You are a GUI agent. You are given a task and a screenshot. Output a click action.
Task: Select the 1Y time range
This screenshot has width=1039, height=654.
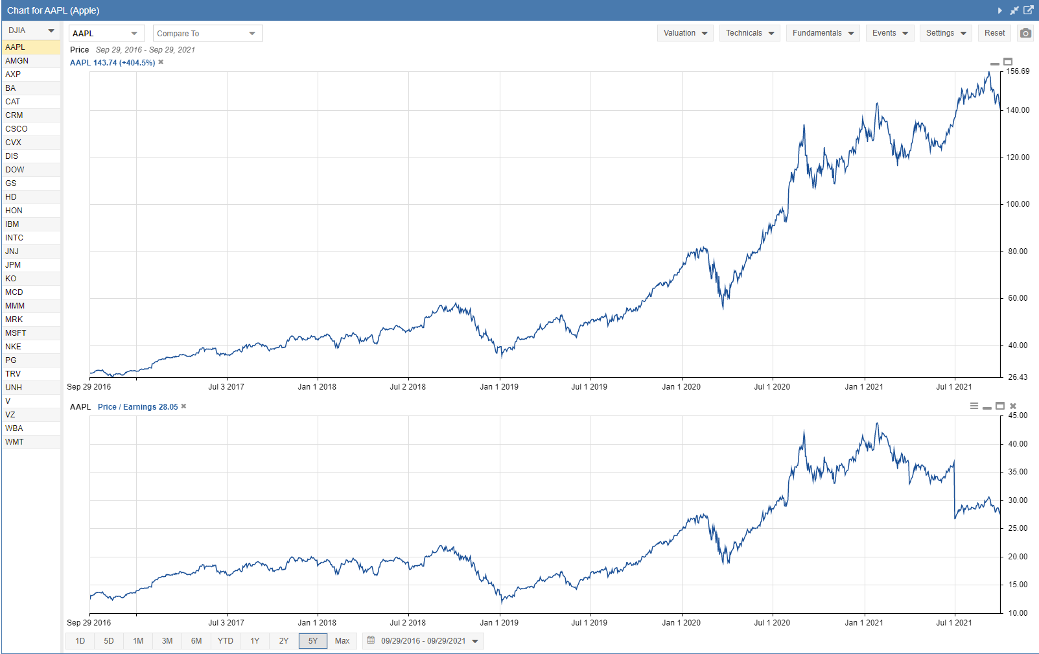(255, 641)
